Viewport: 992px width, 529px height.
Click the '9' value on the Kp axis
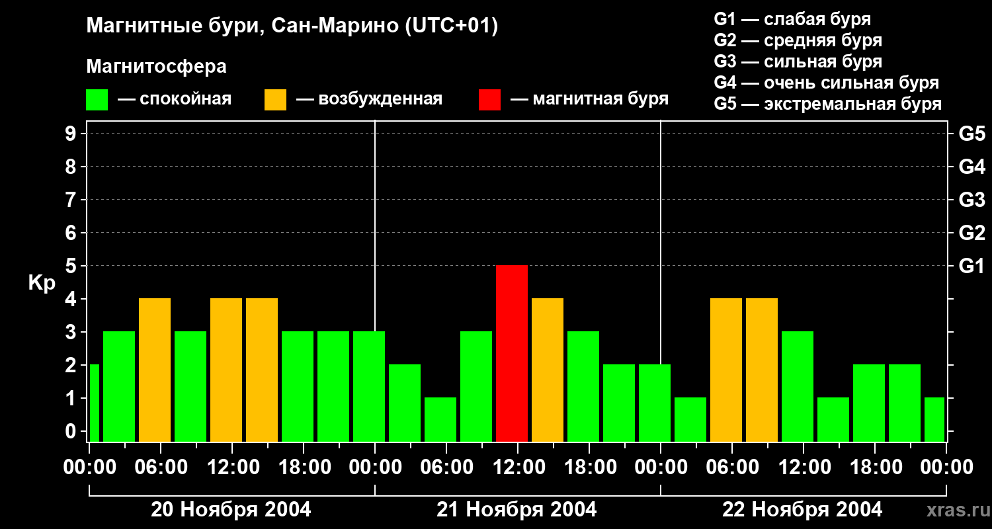pyautogui.click(x=72, y=134)
